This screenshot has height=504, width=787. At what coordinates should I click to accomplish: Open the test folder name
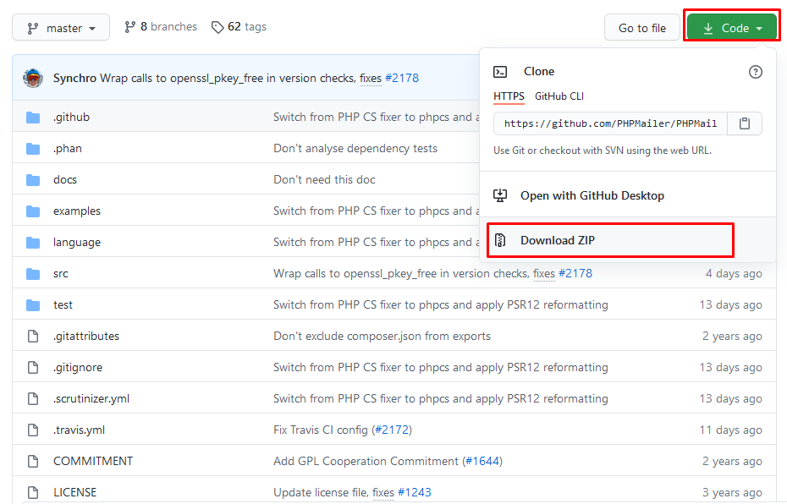[x=63, y=305]
